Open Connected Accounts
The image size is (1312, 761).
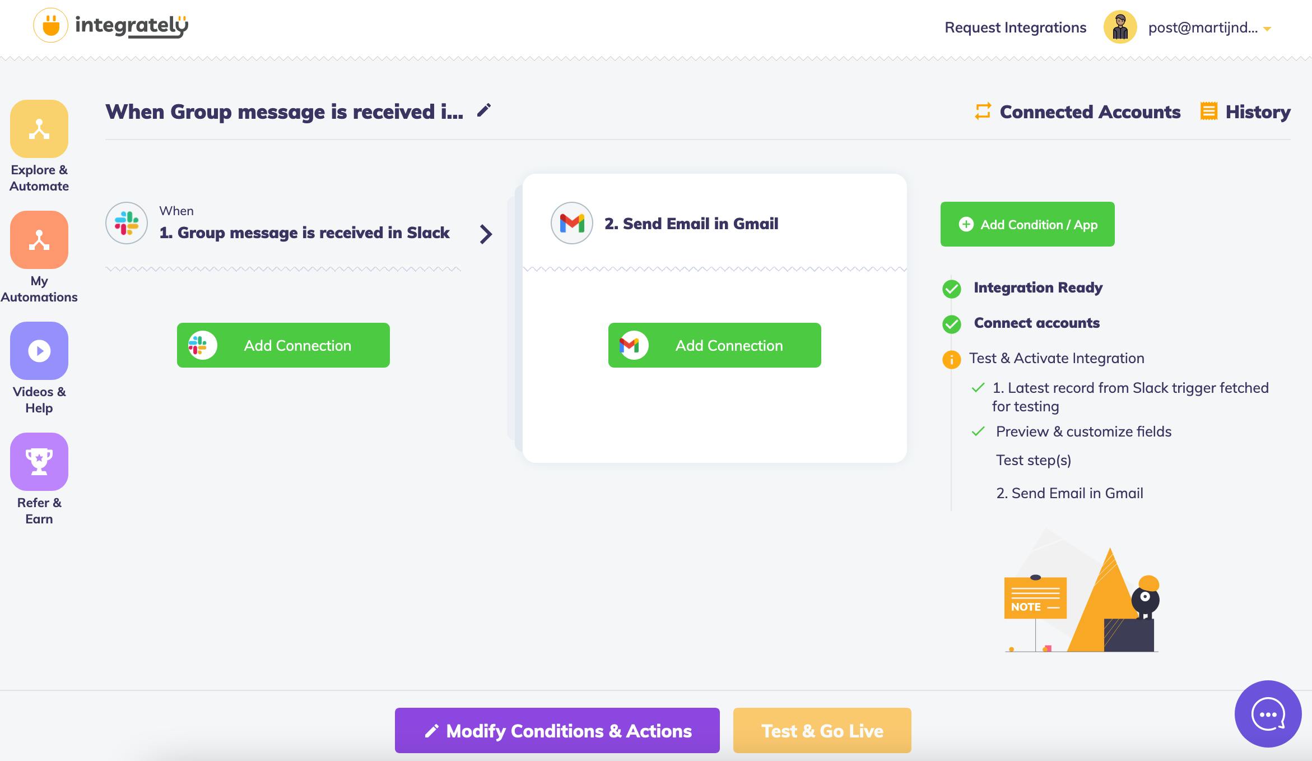pyautogui.click(x=1078, y=112)
